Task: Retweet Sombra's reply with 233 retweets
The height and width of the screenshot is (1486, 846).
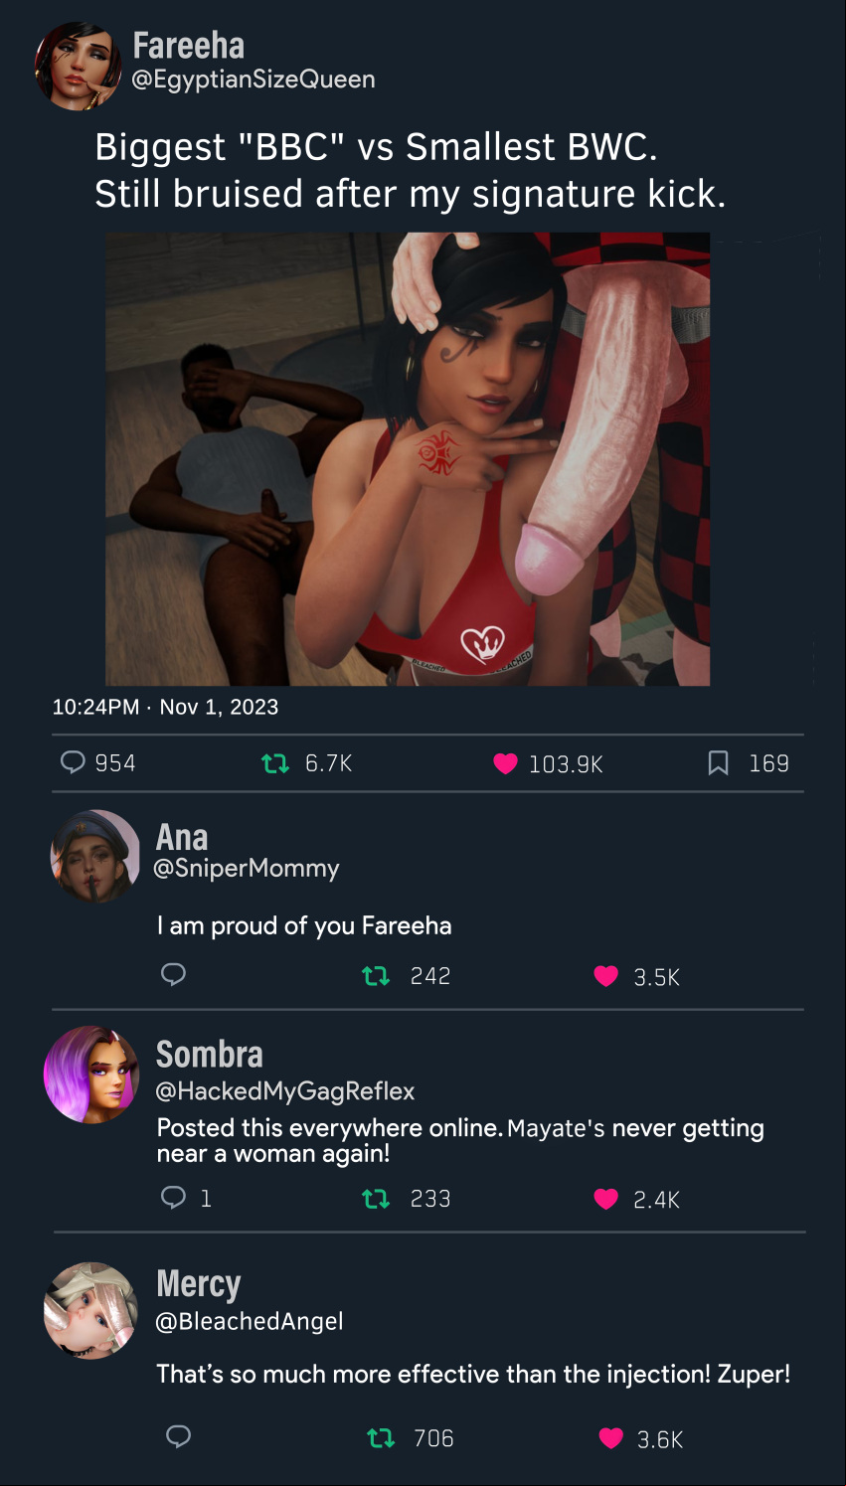Action: [376, 1199]
